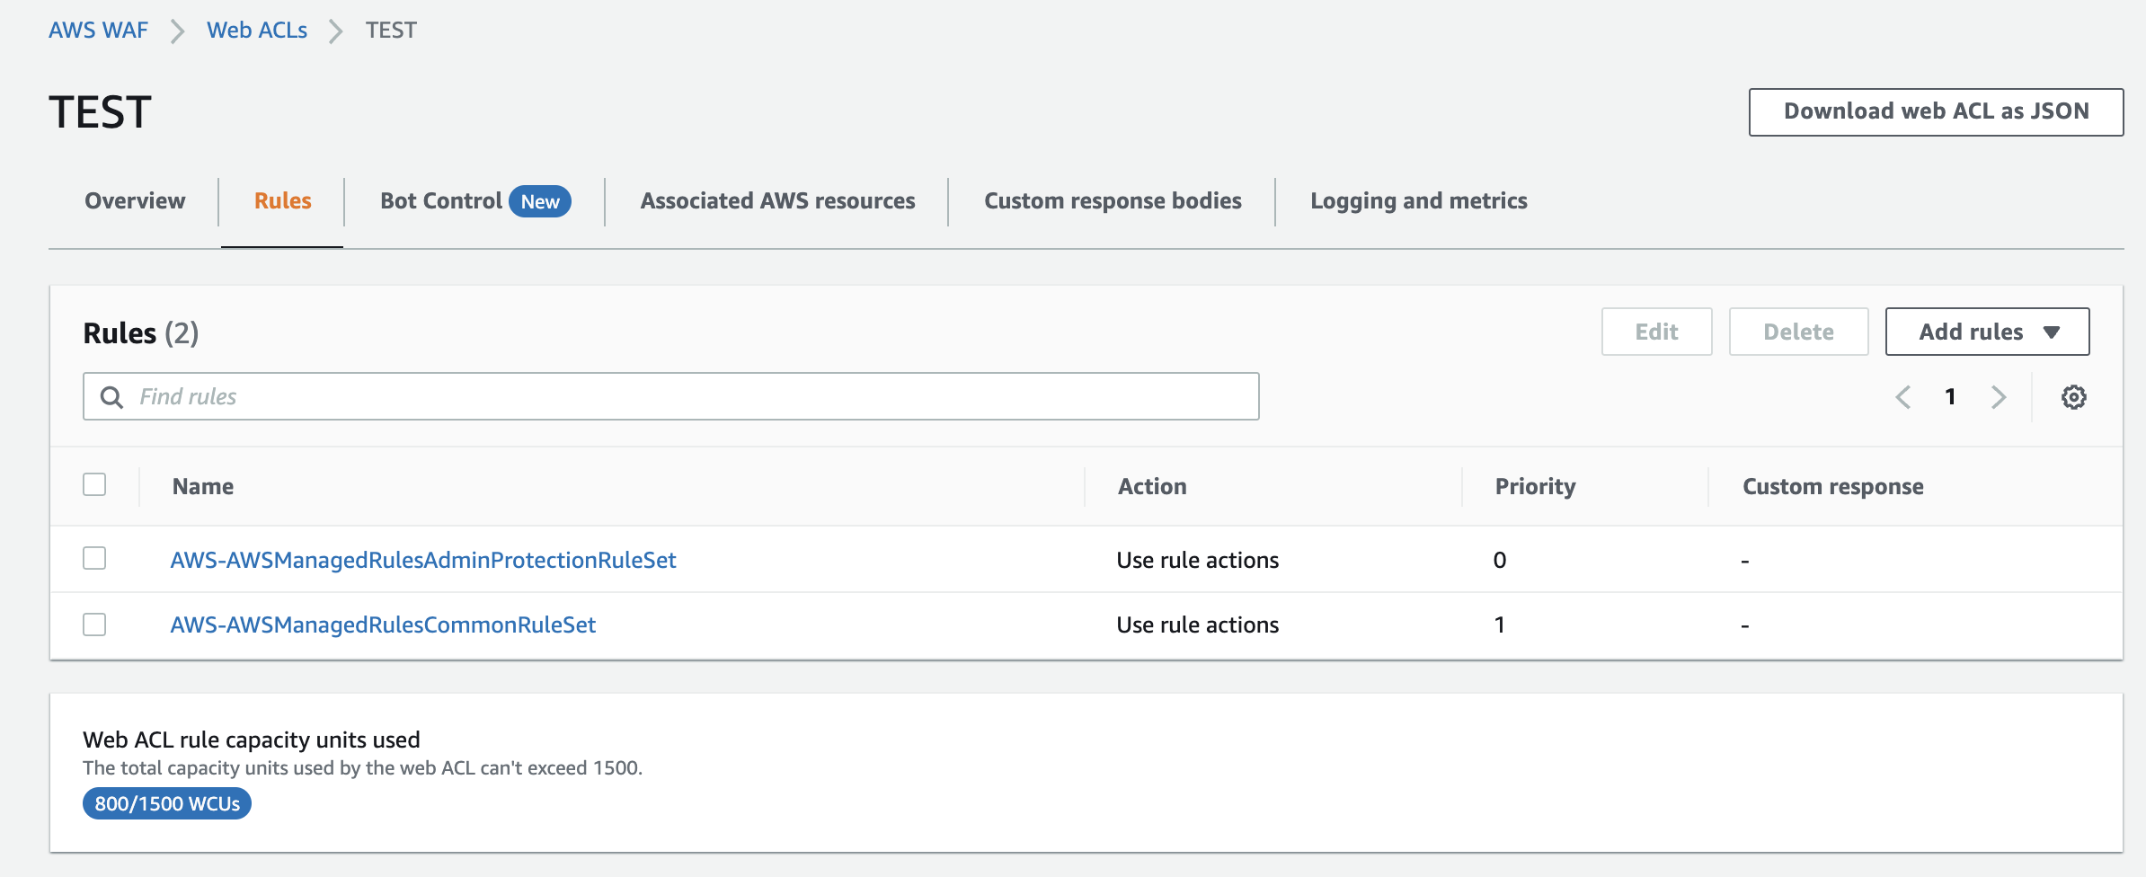Click the 800/1500 WCUs capacity badge
This screenshot has width=2146, height=877.
[167, 803]
